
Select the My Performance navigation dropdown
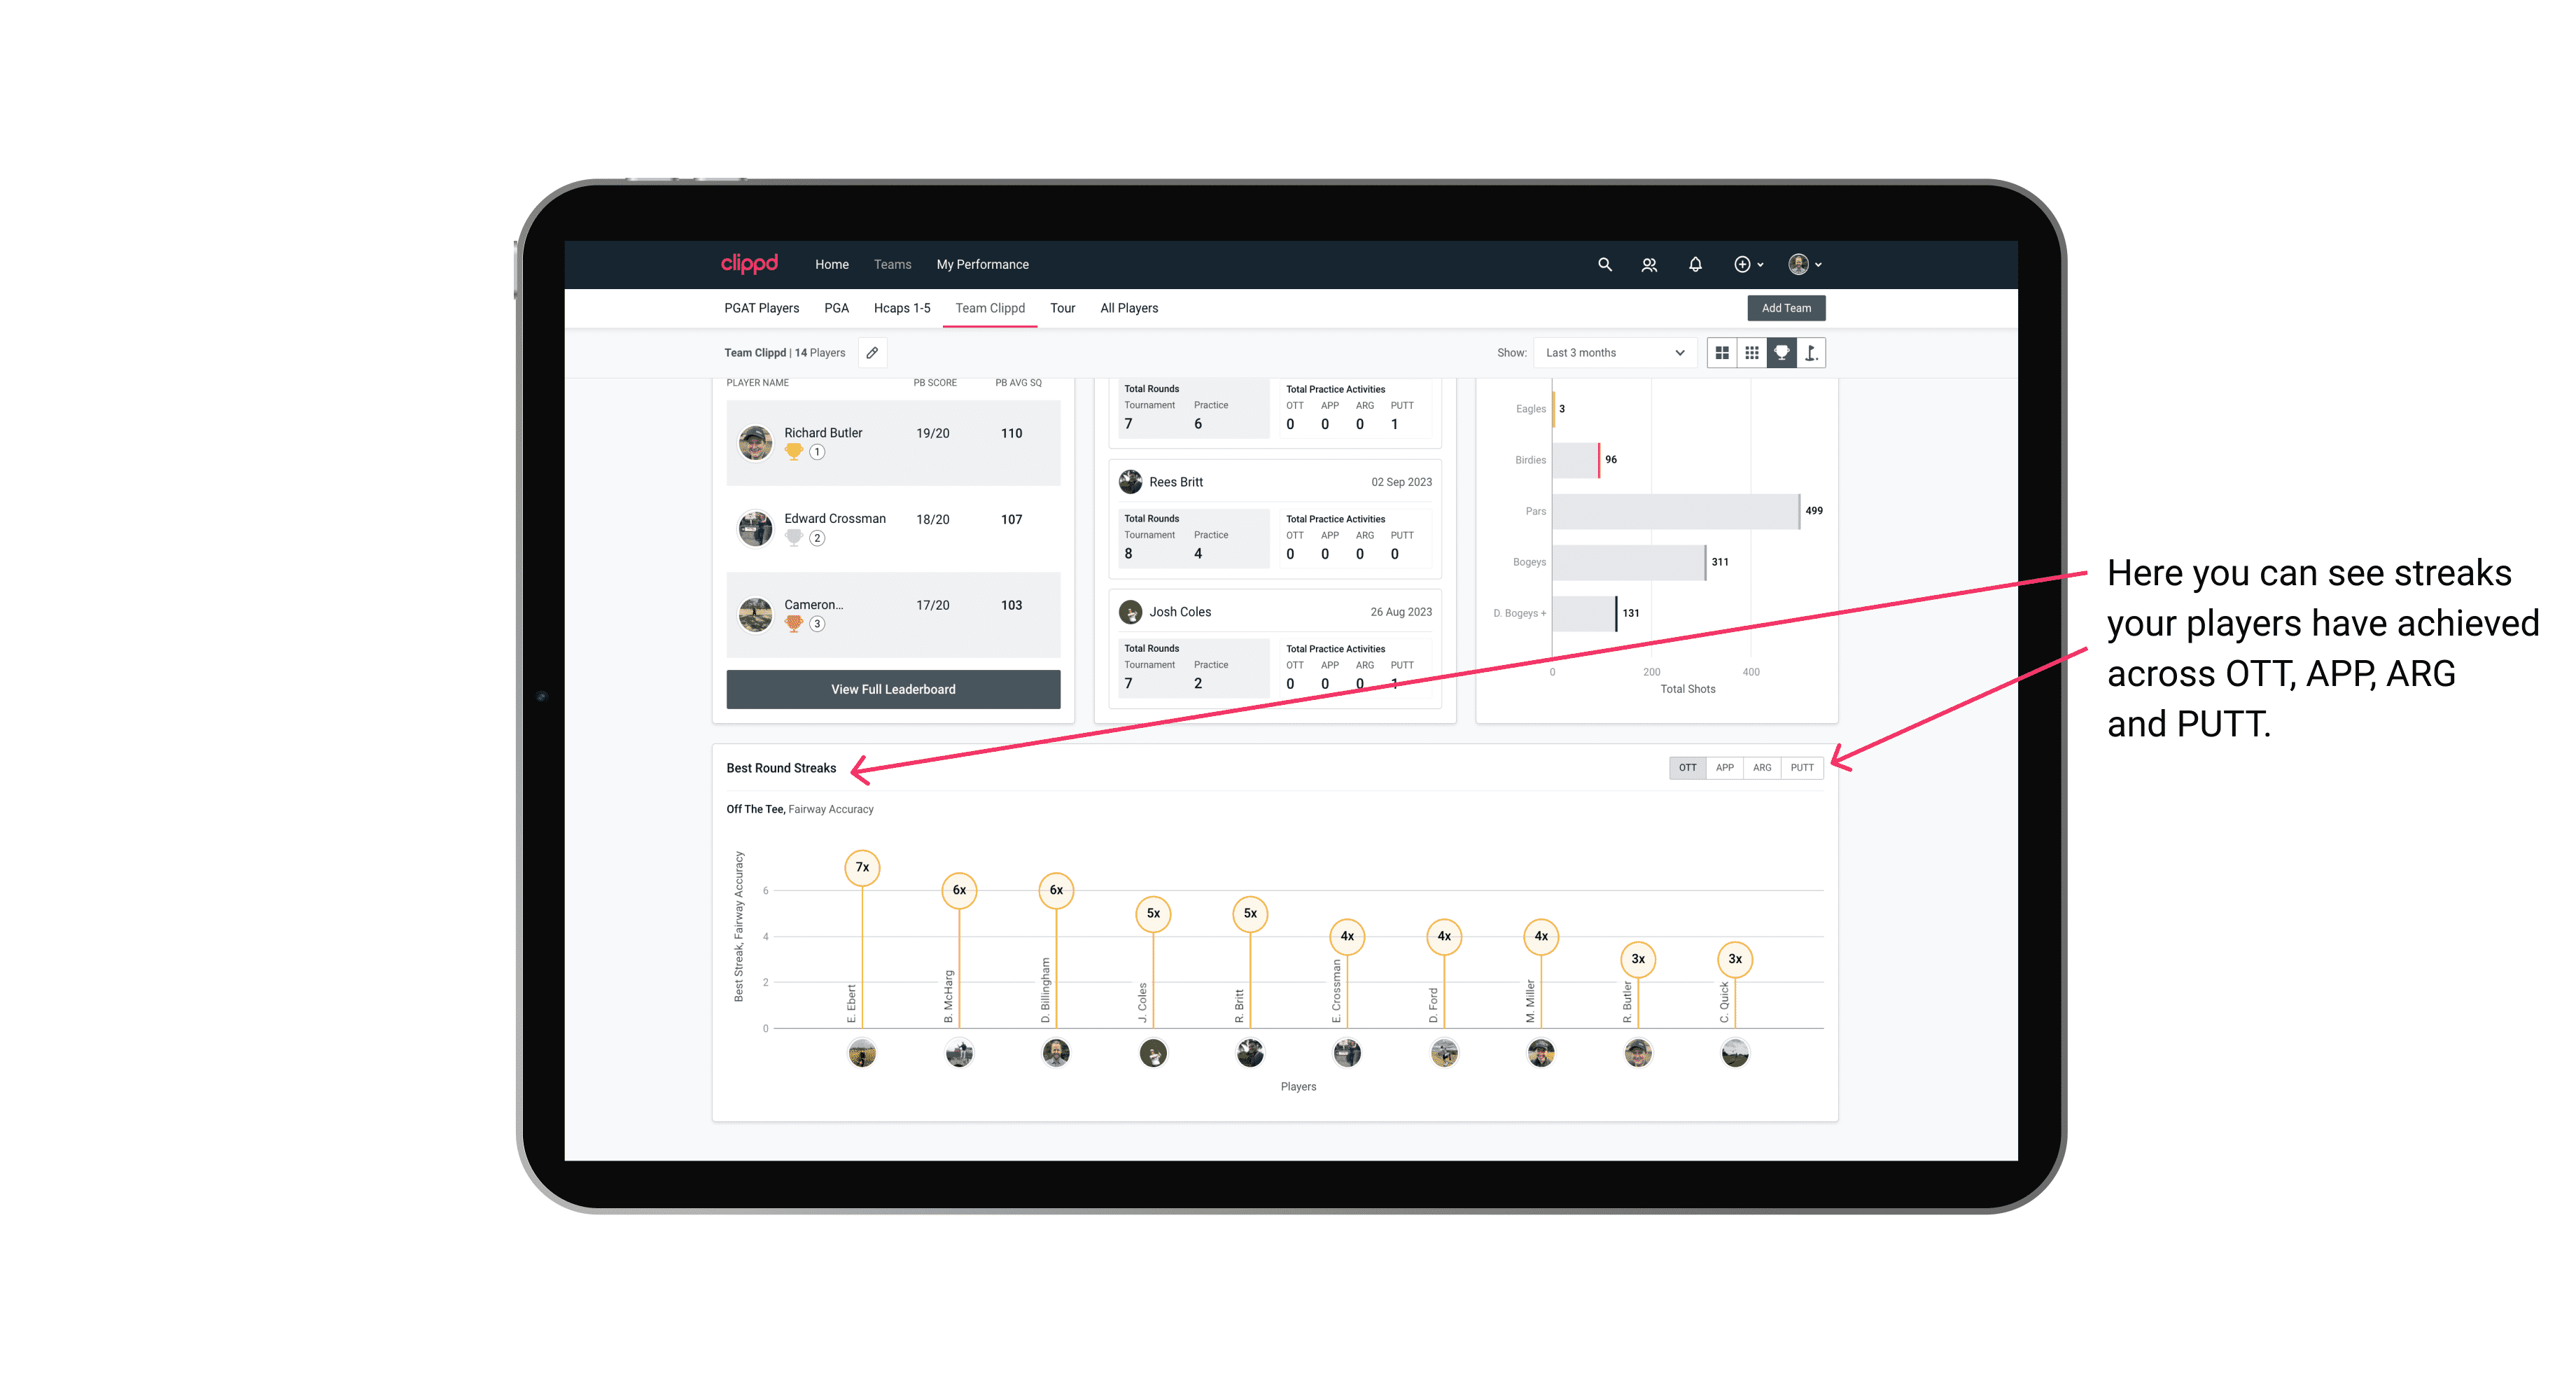pyautogui.click(x=984, y=263)
